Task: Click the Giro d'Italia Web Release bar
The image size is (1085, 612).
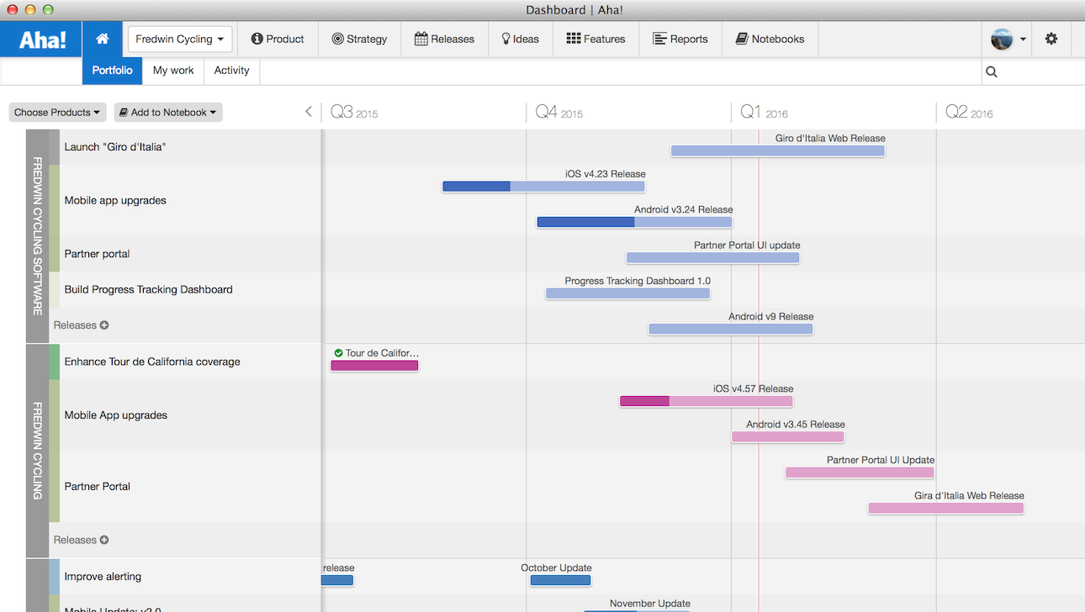Action: pos(777,151)
